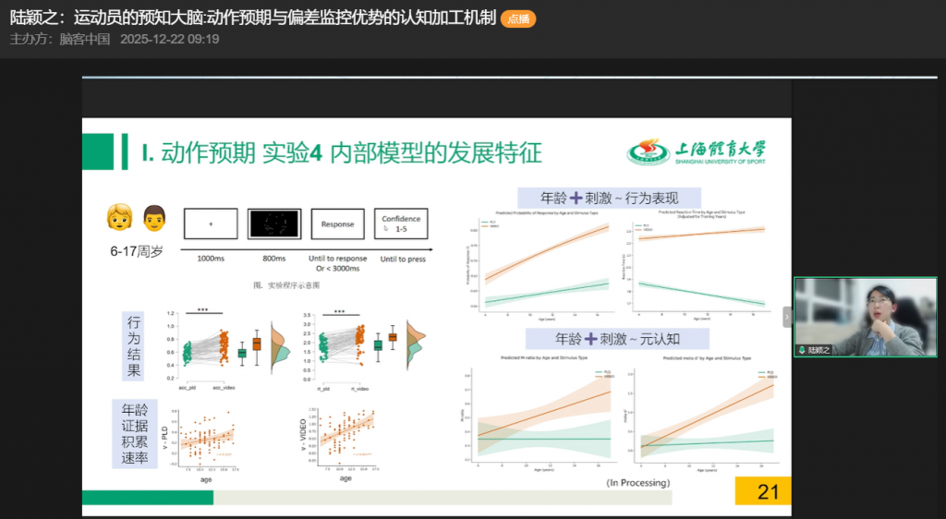Click the Response box in the procedure diagram
The height and width of the screenshot is (519, 946).
tap(337, 223)
